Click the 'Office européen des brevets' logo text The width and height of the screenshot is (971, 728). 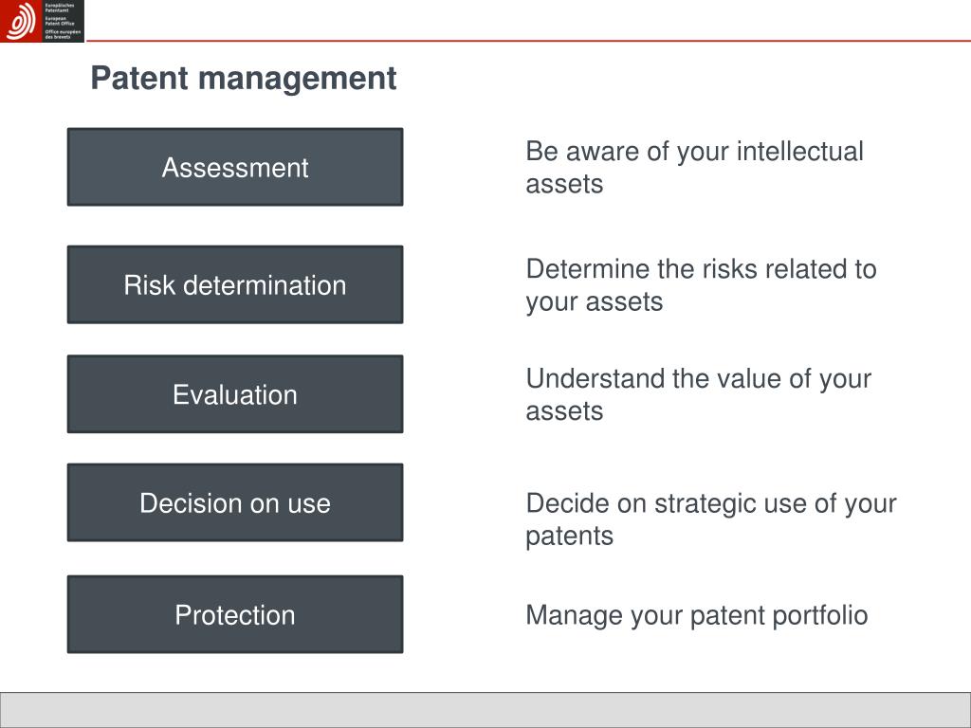click(x=63, y=34)
